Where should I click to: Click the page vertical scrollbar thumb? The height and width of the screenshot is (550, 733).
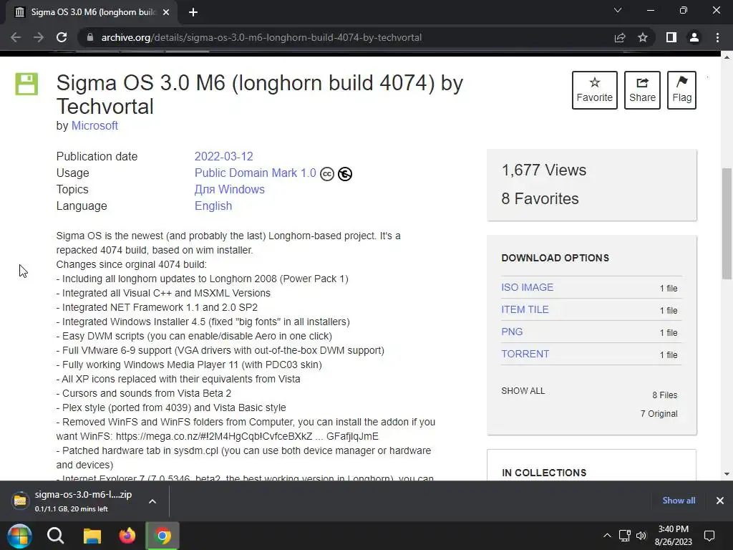point(727,223)
